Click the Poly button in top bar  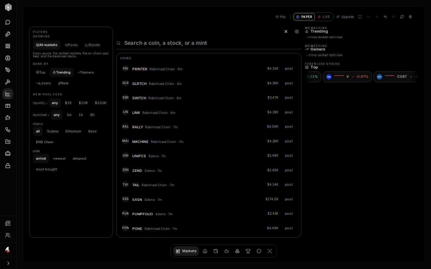tap(281, 17)
